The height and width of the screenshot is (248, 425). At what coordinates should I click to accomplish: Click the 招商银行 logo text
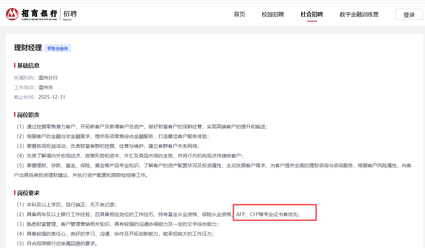point(39,13)
